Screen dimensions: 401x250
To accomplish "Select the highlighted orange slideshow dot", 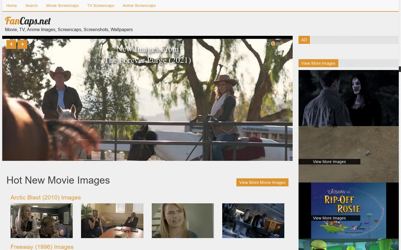I will tap(273, 44).
